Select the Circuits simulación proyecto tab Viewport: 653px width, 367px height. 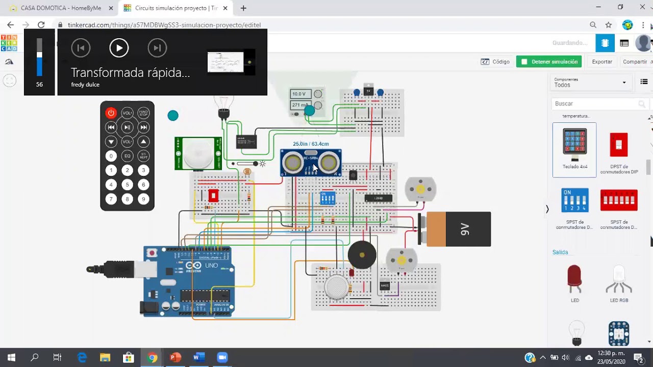(176, 8)
